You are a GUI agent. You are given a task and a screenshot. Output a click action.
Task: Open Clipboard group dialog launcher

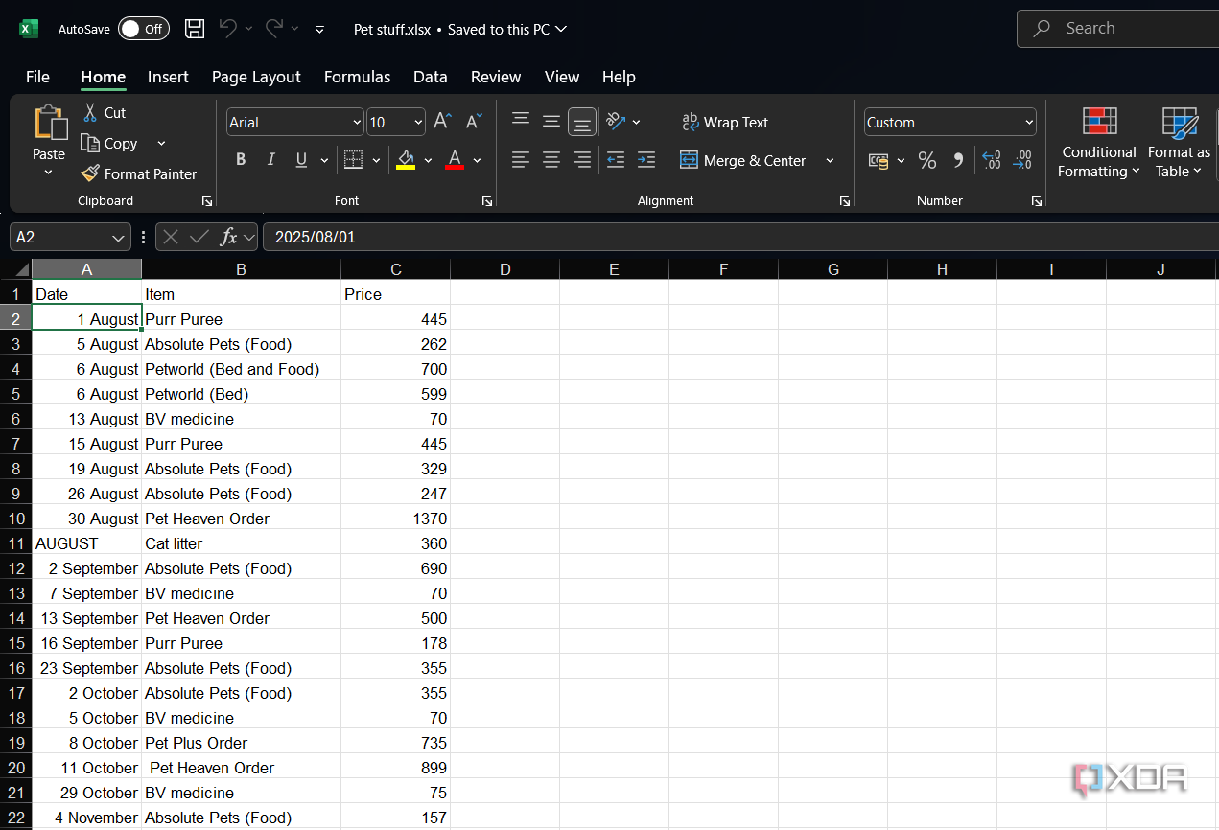[x=206, y=201]
